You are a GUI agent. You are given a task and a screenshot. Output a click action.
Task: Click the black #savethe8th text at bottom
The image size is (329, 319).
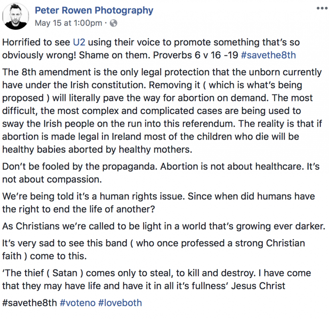(30, 303)
